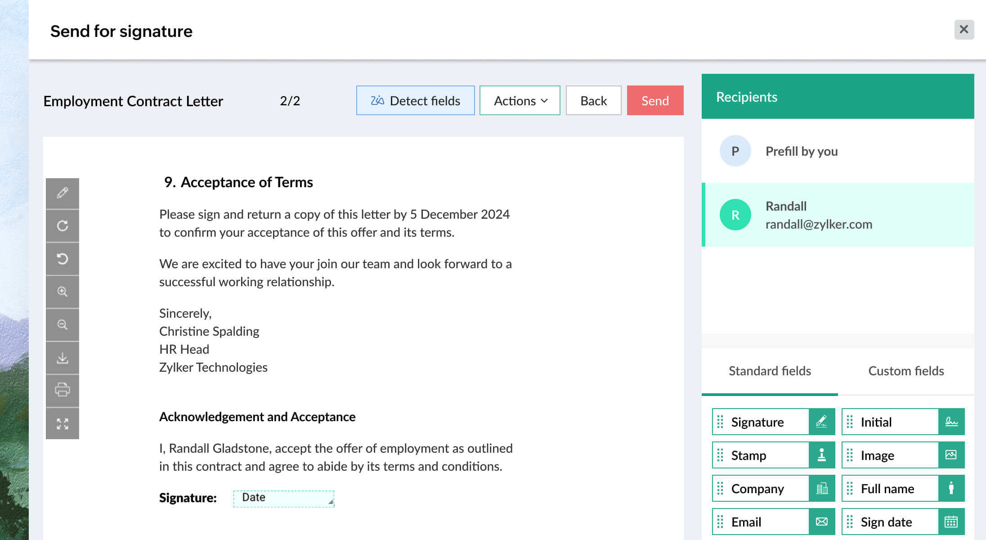Go Back to previous step

593,101
